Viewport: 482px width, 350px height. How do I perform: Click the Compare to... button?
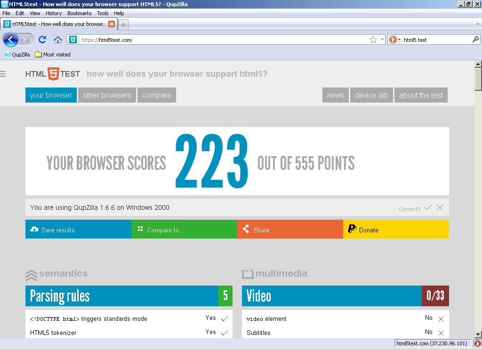pos(184,229)
